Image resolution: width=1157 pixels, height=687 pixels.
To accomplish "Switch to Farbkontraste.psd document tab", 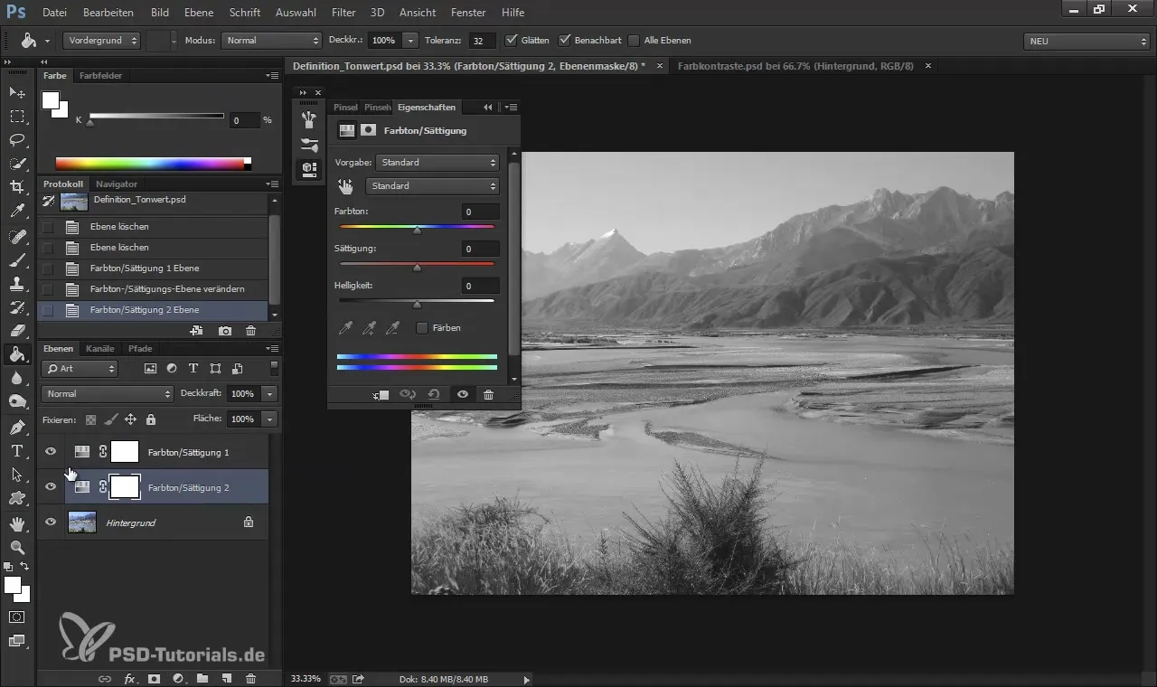I will [x=796, y=66].
